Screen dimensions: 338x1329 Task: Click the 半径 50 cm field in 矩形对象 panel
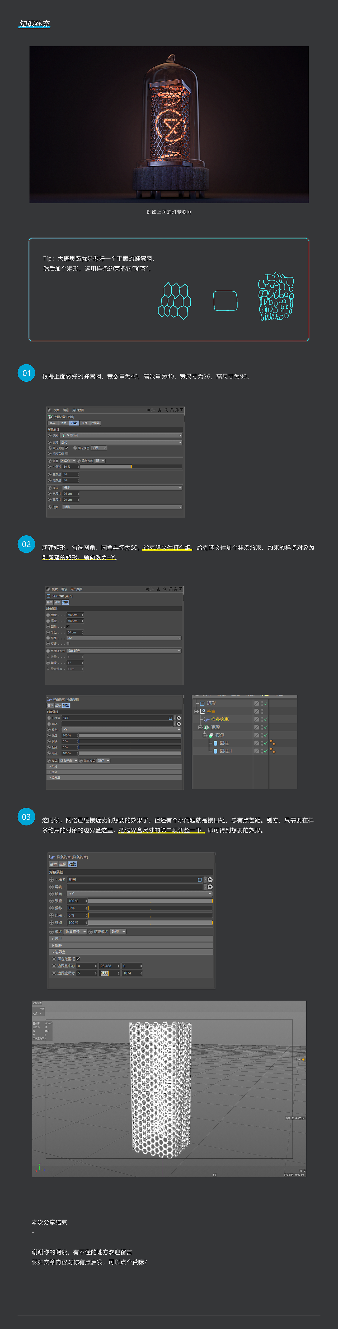pyautogui.click(x=75, y=632)
